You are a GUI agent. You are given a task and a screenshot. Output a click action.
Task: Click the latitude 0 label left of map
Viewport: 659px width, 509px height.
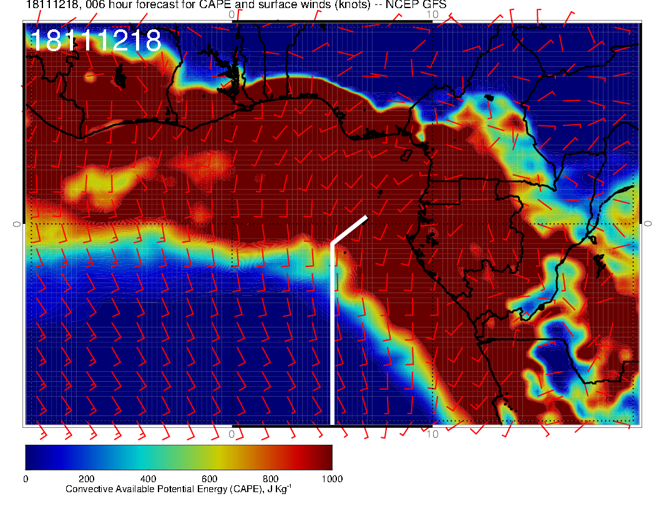pos(16,225)
